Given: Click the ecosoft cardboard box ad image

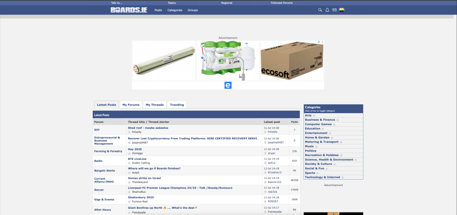Looking at the screenshot, I should click(292, 61).
